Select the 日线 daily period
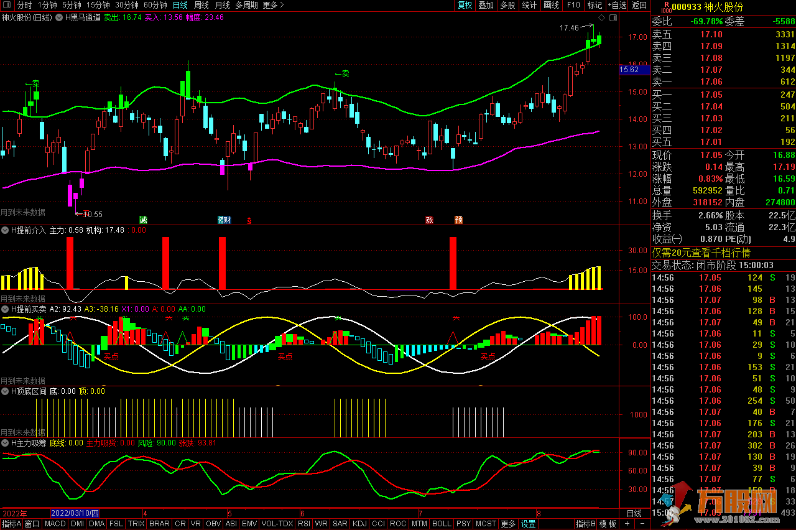The image size is (796, 530). 180,5
